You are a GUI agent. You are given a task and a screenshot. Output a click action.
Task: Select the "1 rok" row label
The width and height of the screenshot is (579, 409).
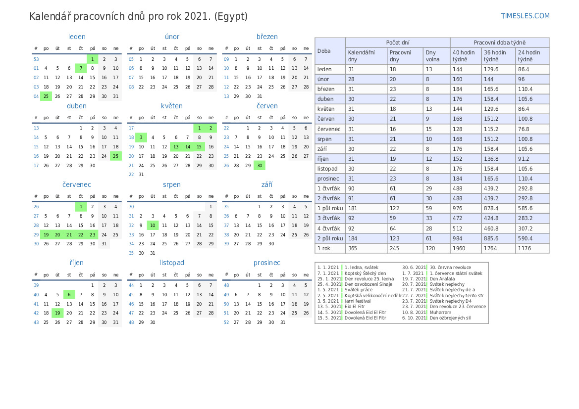[324, 248]
